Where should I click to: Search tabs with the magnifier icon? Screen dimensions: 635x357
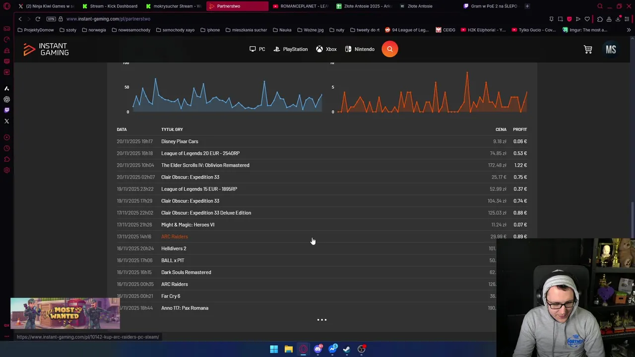coord(600,6)
